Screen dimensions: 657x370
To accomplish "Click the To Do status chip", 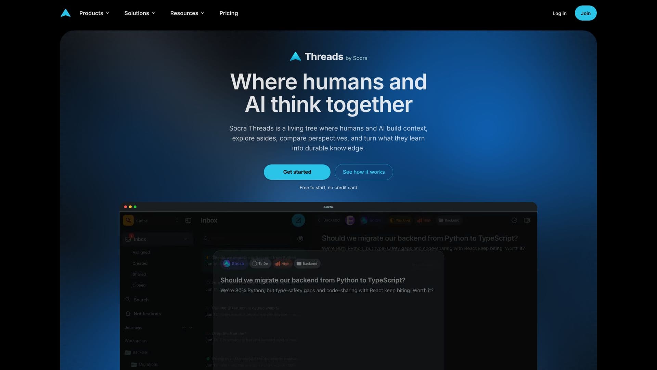I will (x=260, y=263).
